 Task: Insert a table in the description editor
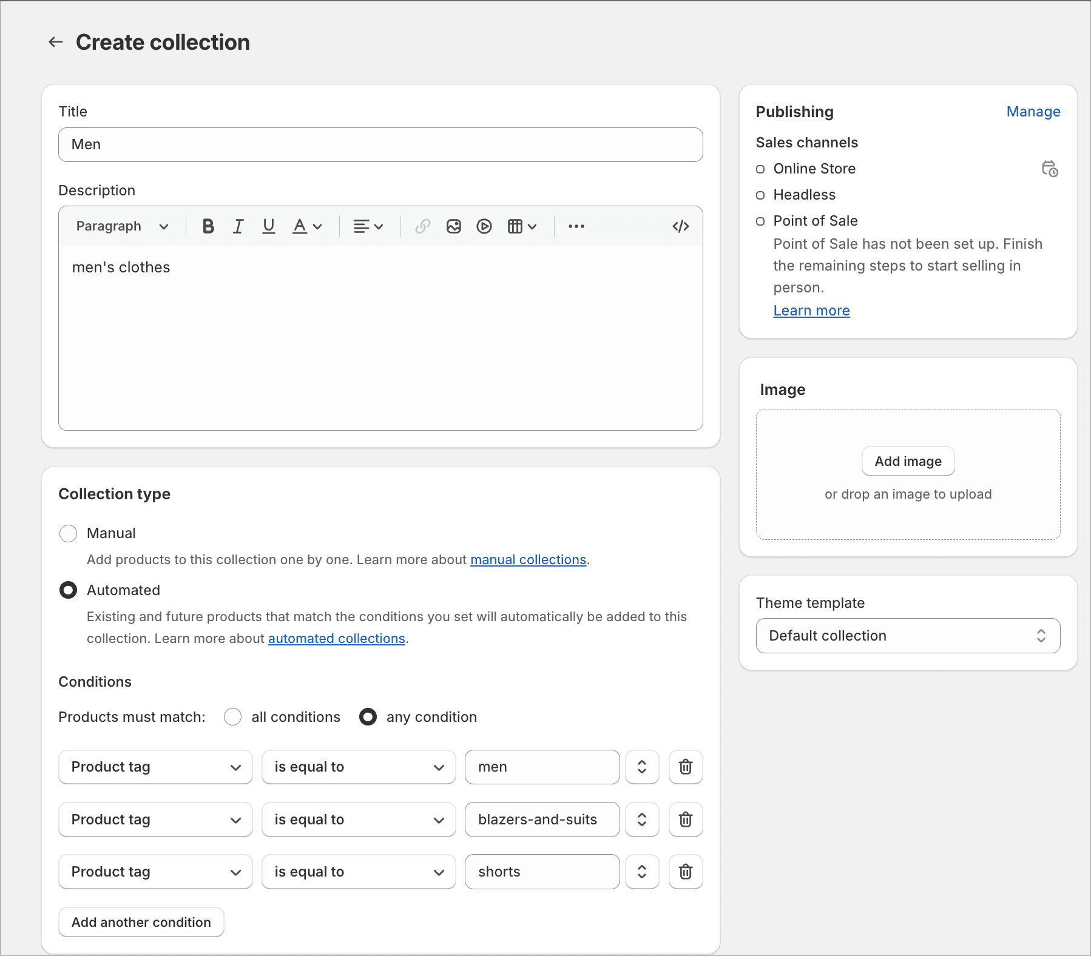[x=516, y=226]
